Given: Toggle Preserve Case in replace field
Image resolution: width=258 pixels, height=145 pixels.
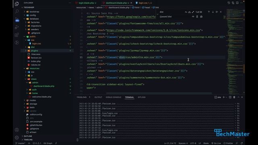Looking at the screenshot, I should (x=193, y=17).
